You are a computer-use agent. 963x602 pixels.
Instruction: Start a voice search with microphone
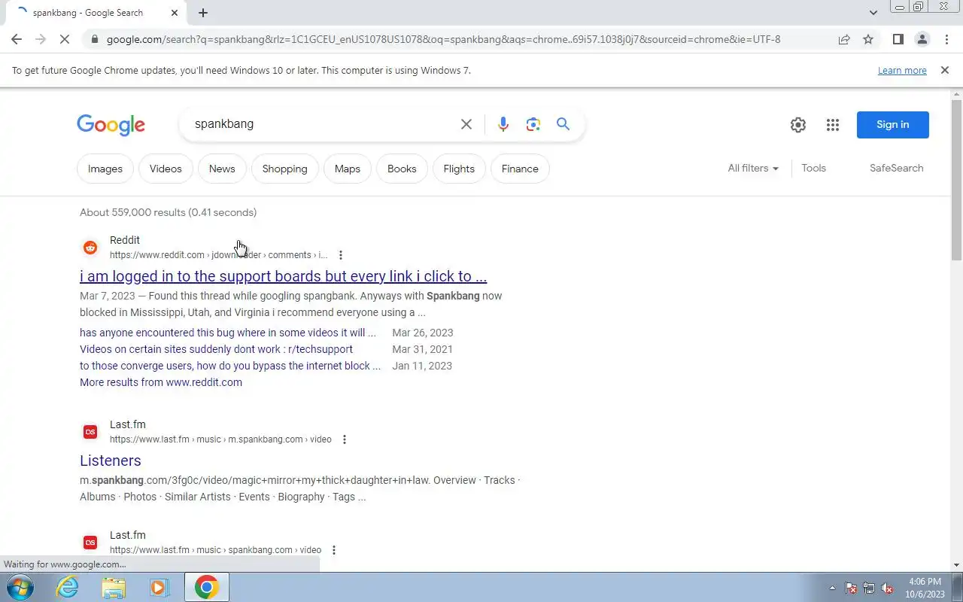point(503,124)
